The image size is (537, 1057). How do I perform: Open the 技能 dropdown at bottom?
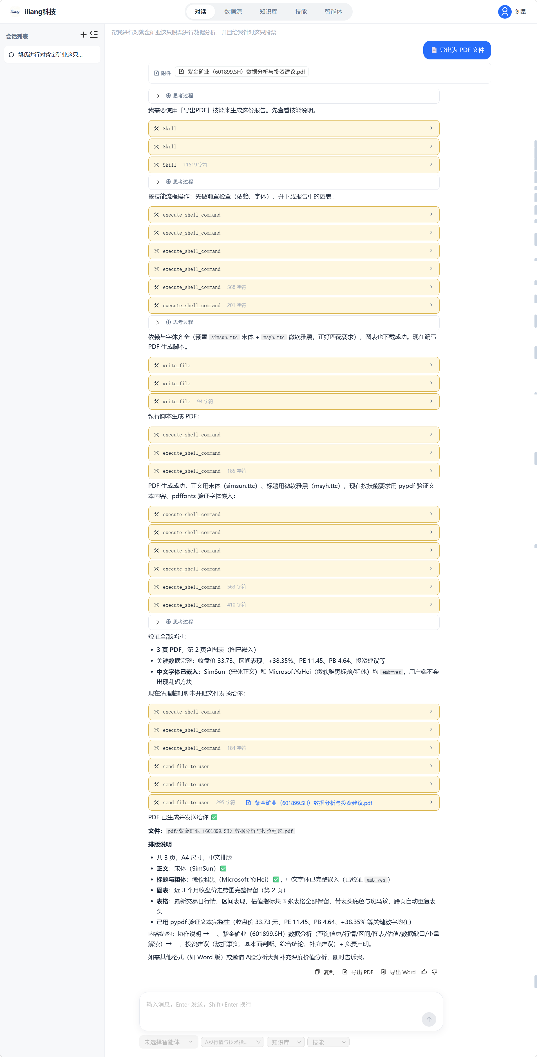click(x=328, y=1042)
